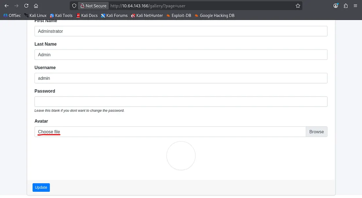Click the Username field containing admin
This screenshot has width=362, height=198.
pos(181,78)
